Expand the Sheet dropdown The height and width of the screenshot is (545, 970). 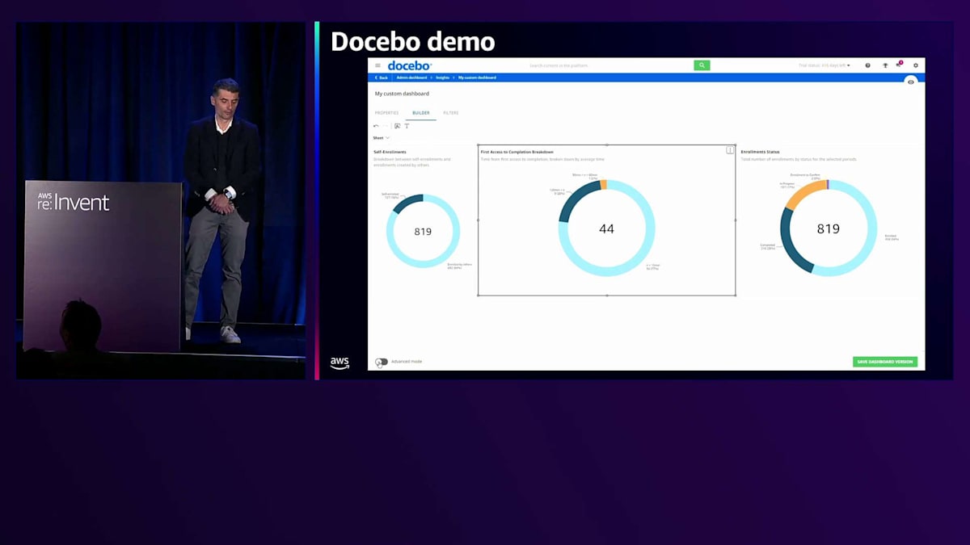point(382,138)
